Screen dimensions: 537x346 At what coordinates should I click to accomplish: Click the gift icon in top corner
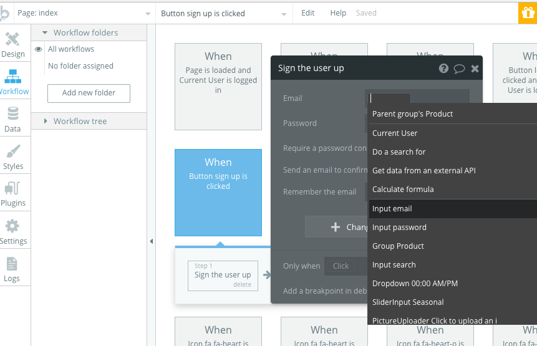click(x=528, y=12)
